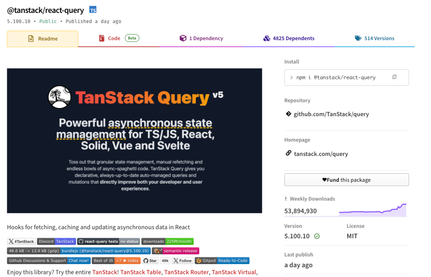Open the Readme tab
Viewport: 431px width, 277px height.
[42, 39]
